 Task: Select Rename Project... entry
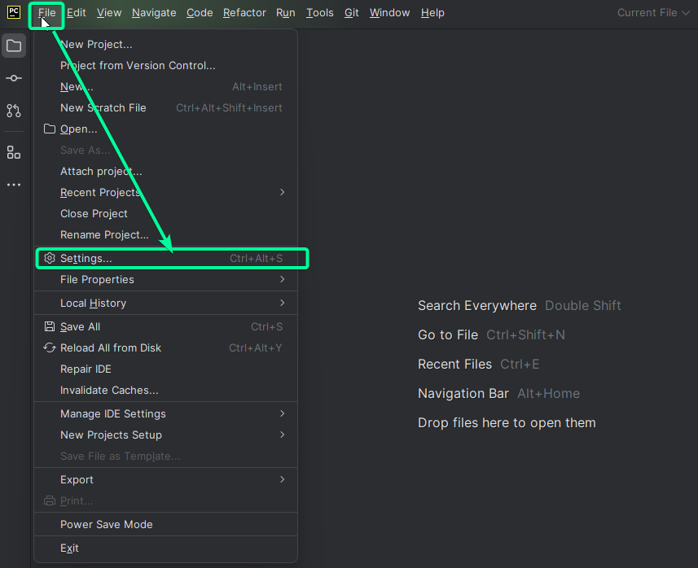click(165, 234)
